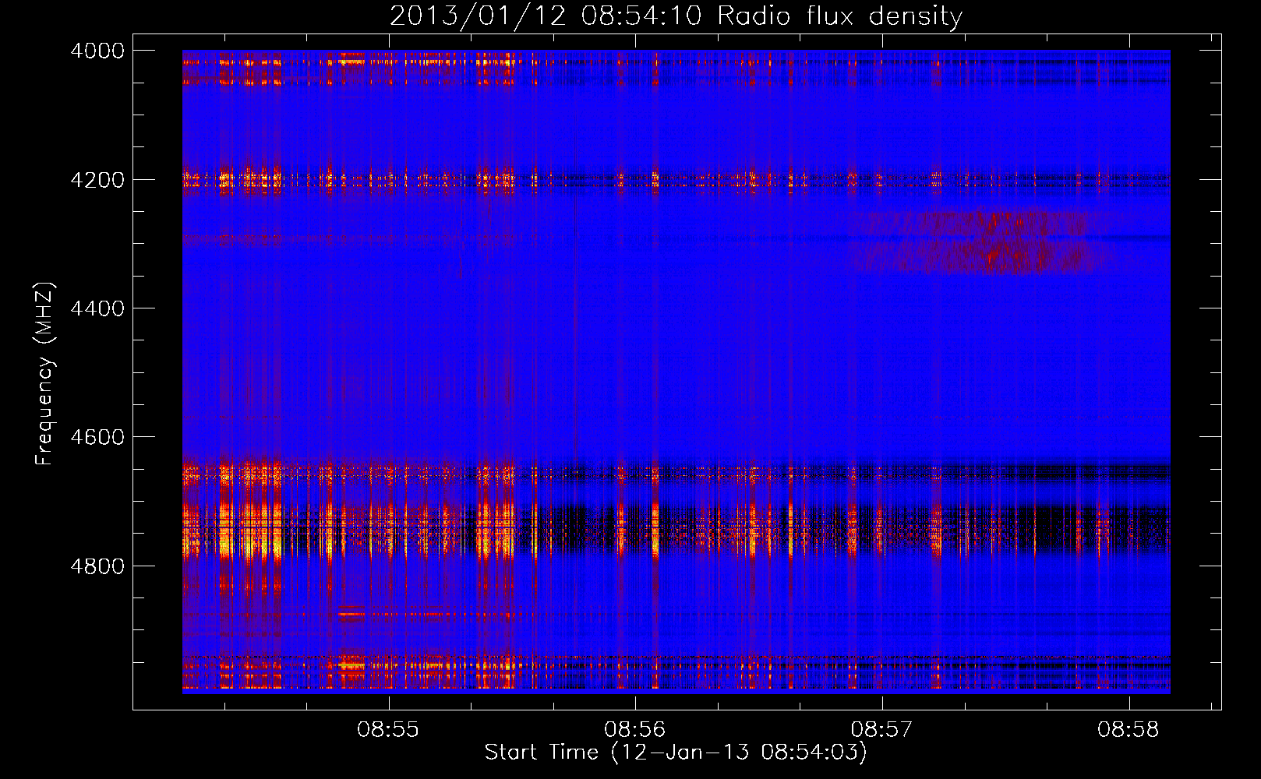Click the 4600 frequency tick label

97,437
